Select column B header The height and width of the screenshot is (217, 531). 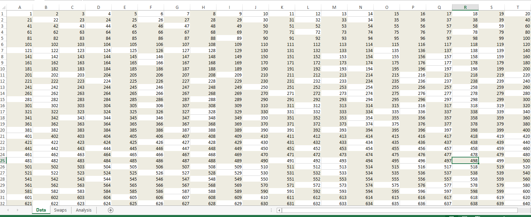coord(46,7)
